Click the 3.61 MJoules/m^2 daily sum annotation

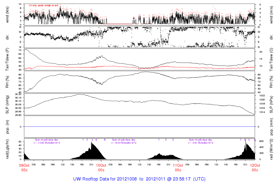point(201,143)
